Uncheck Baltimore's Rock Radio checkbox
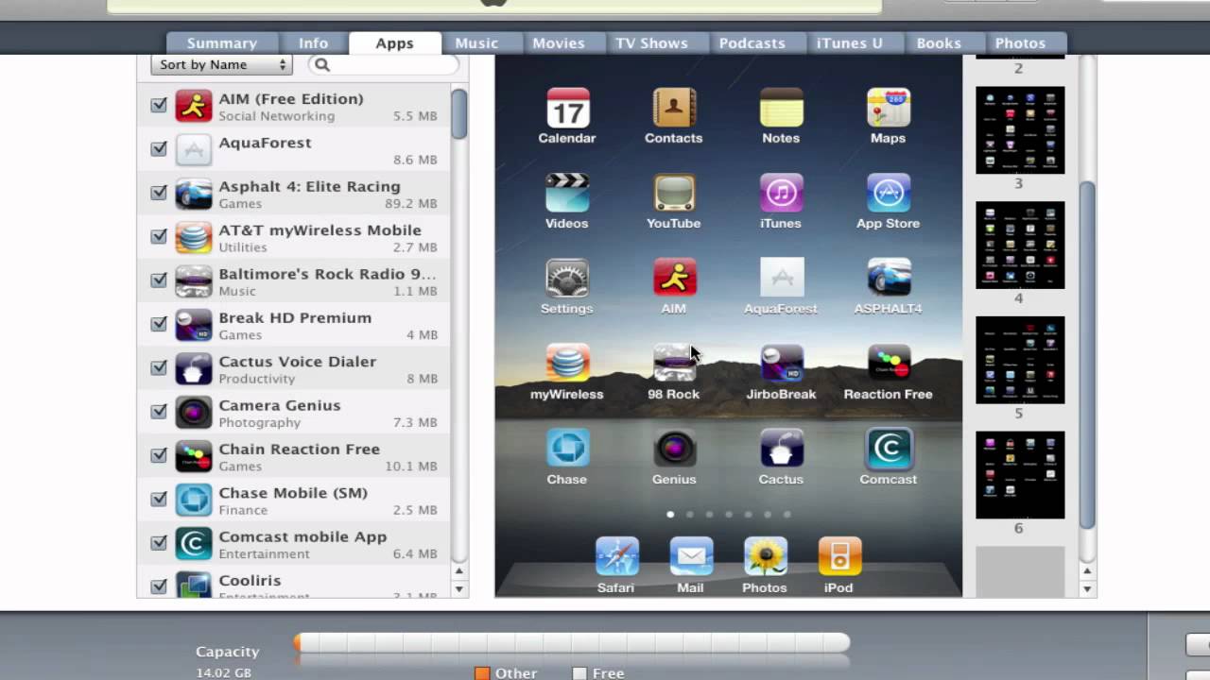The width and height of the screenshot is (1210, 680). [159, 280]
